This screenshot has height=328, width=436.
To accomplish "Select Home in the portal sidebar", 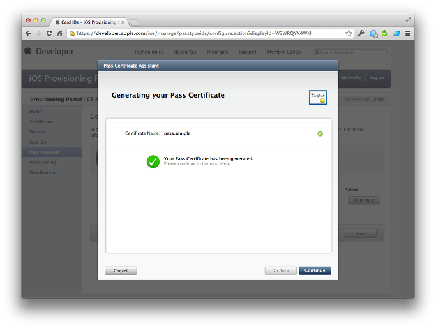I will coord(36,112).
